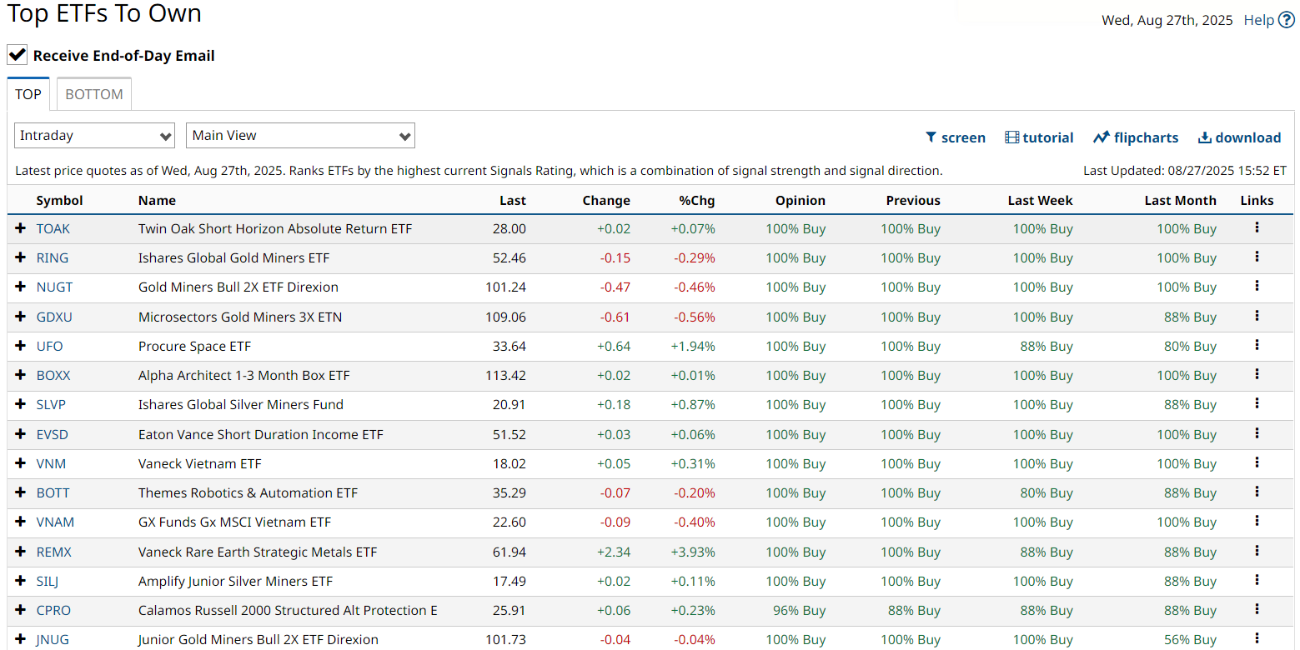The width and height of the screenshot is (1300, 650).
Task: Sort by the Symbol column header
Action: coord(59,200)
